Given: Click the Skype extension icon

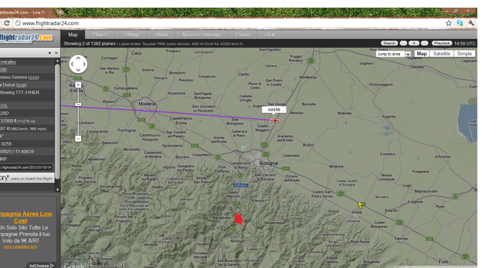Looking at the screenshot, I should pos(460,23).
